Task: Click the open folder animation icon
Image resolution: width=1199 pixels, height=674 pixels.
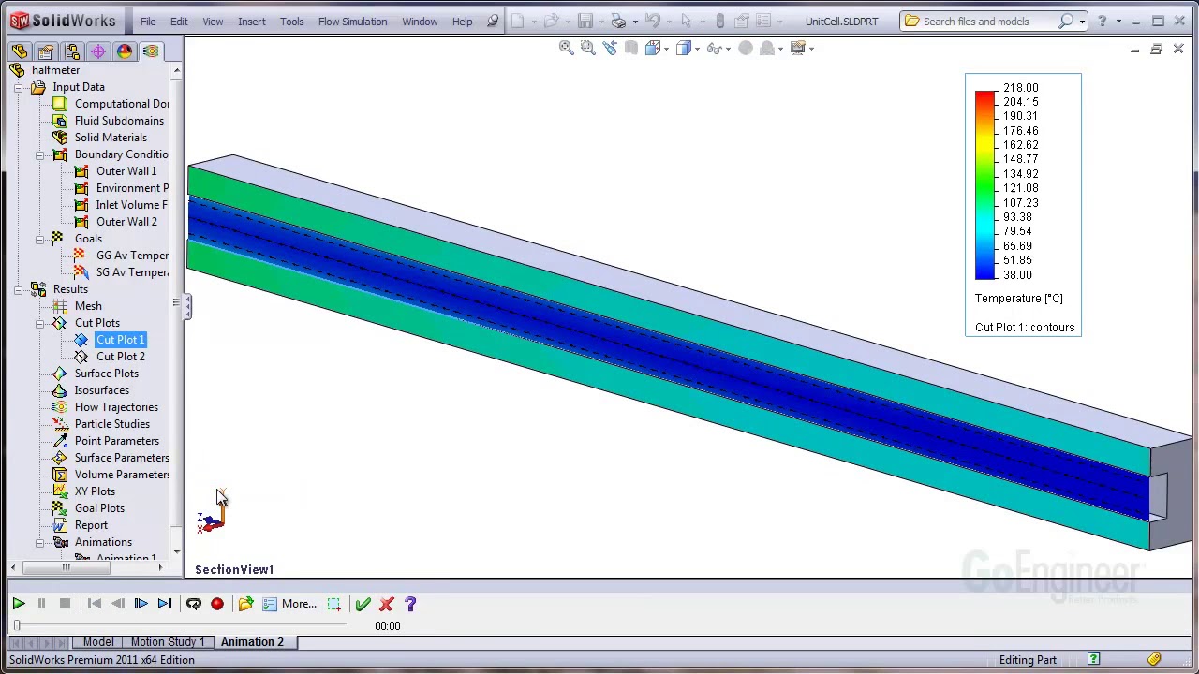Action: [x=245, y=604]
